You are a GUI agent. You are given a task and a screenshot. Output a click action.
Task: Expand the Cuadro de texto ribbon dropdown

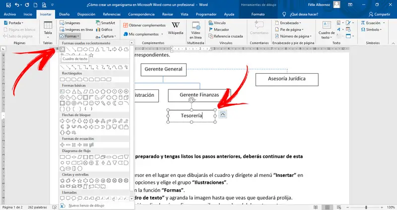[327, 30]
